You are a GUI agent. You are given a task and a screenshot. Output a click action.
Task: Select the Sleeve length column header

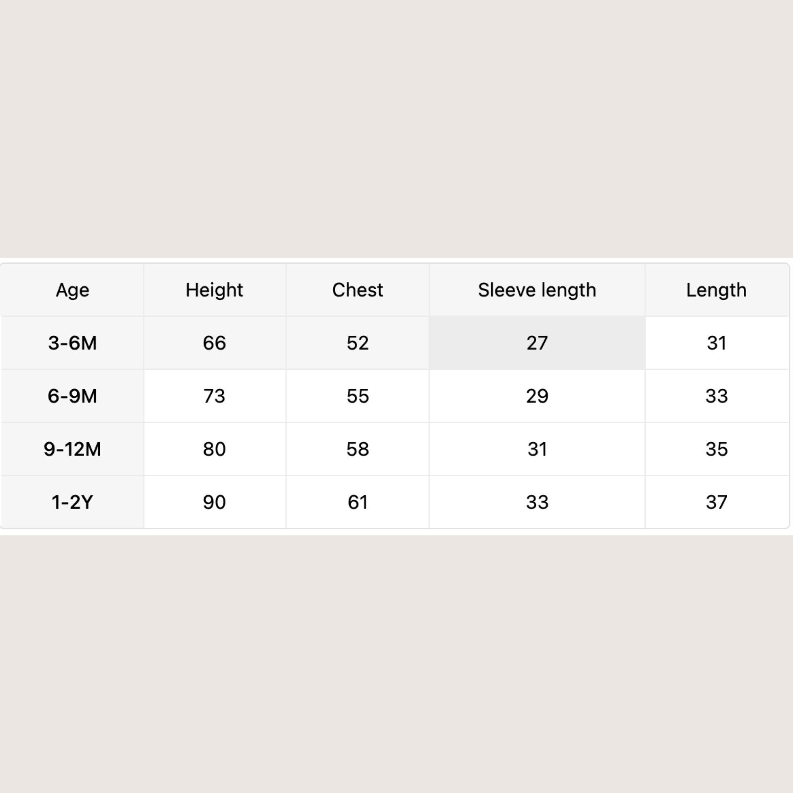tap(537, 290)
